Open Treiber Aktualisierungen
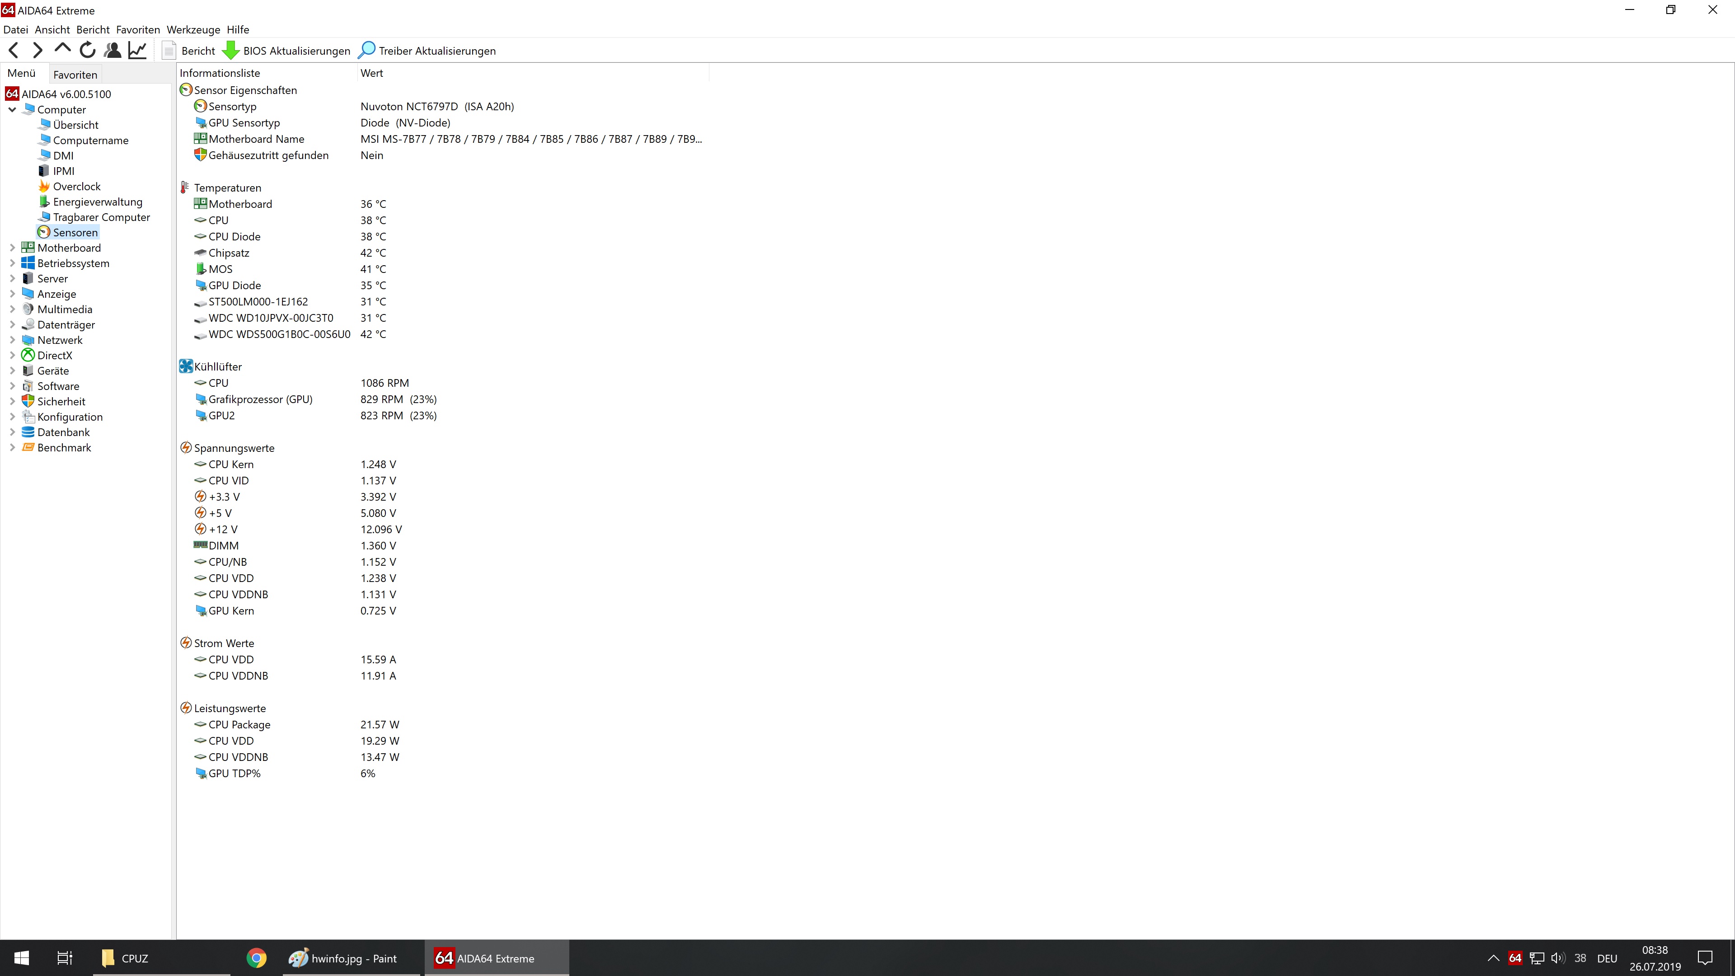The height and width of the screenshot is (976, 1735). (x=427, y=51)
